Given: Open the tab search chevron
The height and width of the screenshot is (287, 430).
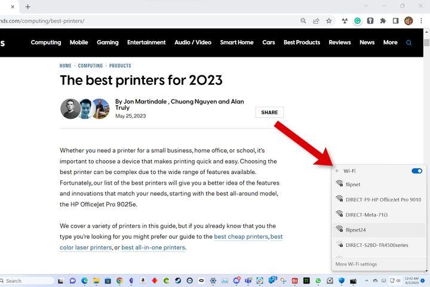Looking at the screenshot, I should (x=366, y=6).
